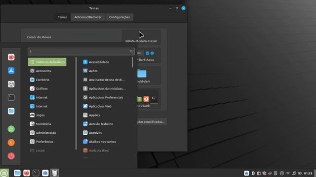
Task: Launch Firefox from the menu favorites
Action: (11, 57)
